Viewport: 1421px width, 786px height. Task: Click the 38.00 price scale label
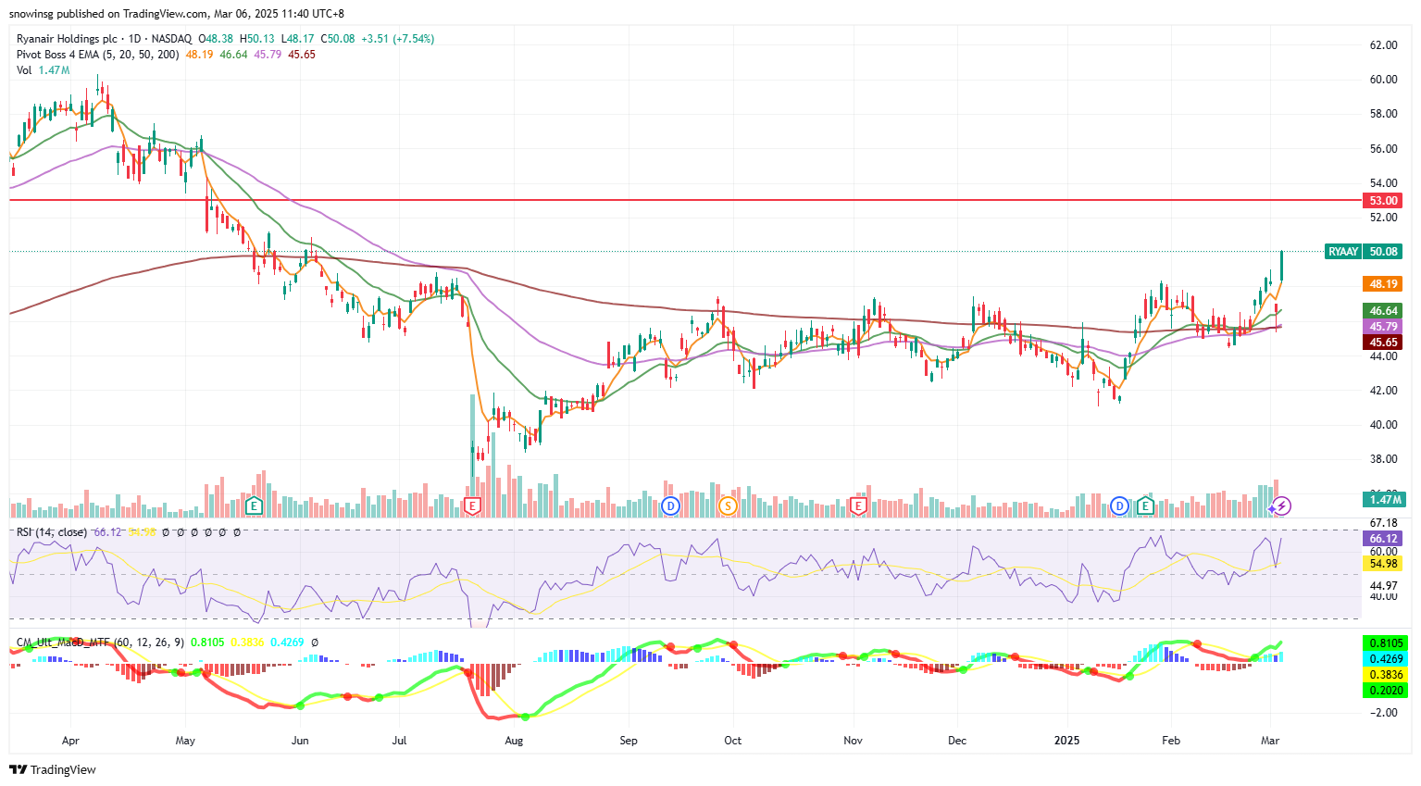point(1383,459)
